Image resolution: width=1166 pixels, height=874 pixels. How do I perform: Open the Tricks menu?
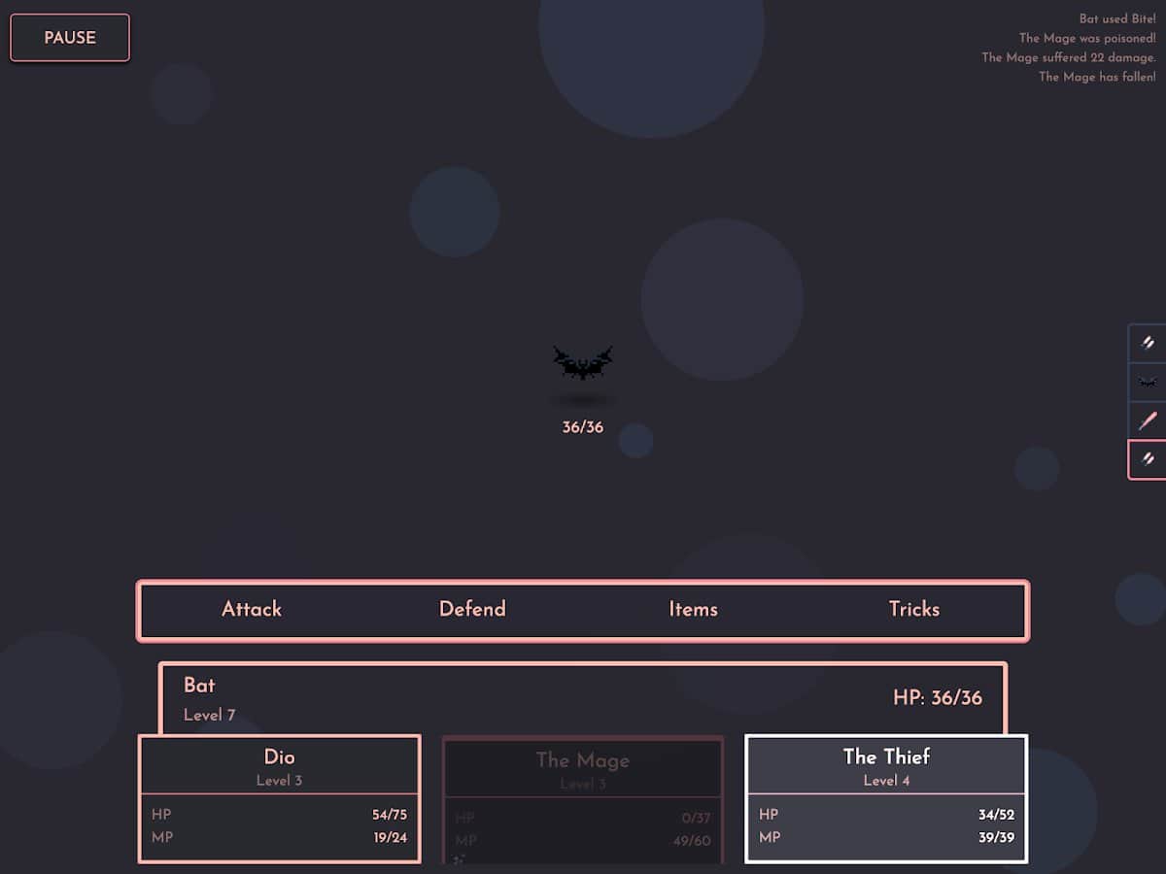tap(913, 610)
